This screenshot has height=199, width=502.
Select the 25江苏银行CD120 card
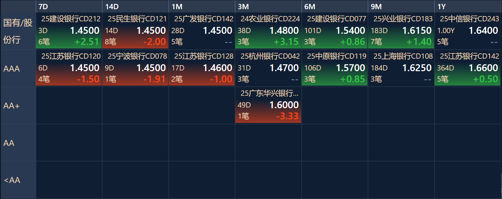coord(69,68)
